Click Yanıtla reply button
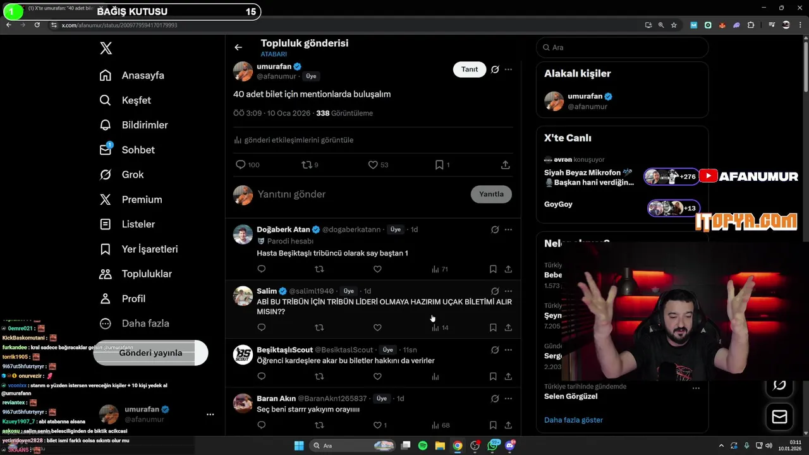The width and height of the screenshot is (809, 455). pos(491,194)
